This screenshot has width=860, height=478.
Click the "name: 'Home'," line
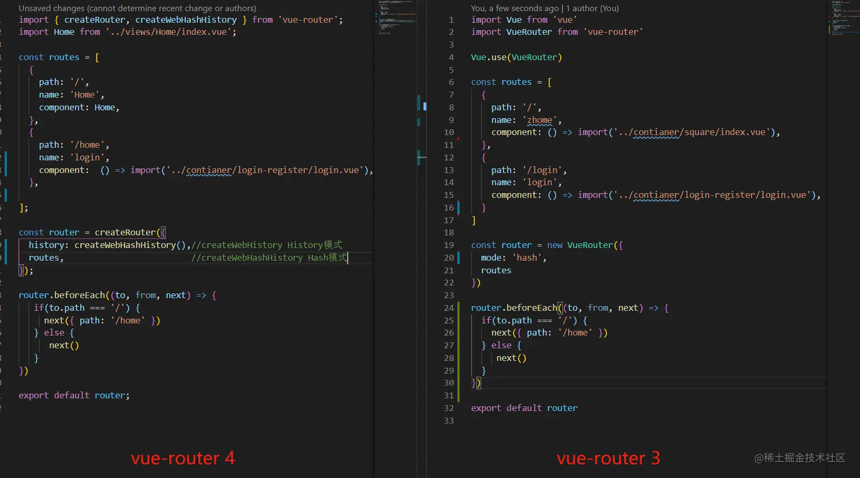coord(72,94)
